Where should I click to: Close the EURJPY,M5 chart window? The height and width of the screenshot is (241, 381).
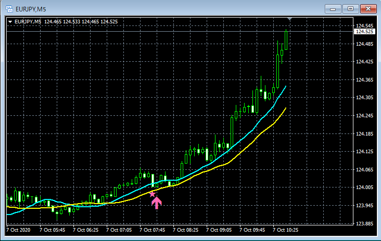[368, 9]
